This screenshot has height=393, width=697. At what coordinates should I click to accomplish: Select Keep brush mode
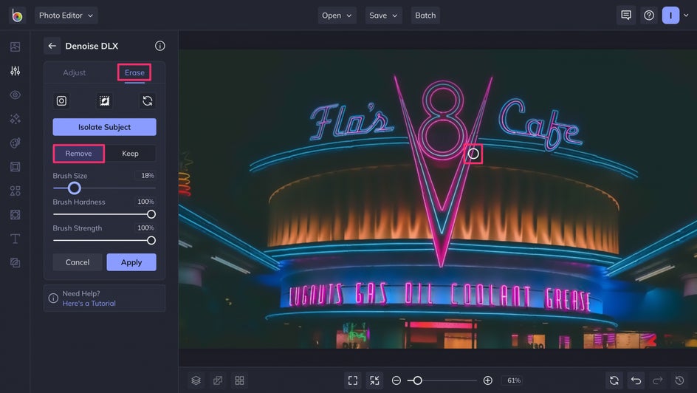click(x=130, y=154)
